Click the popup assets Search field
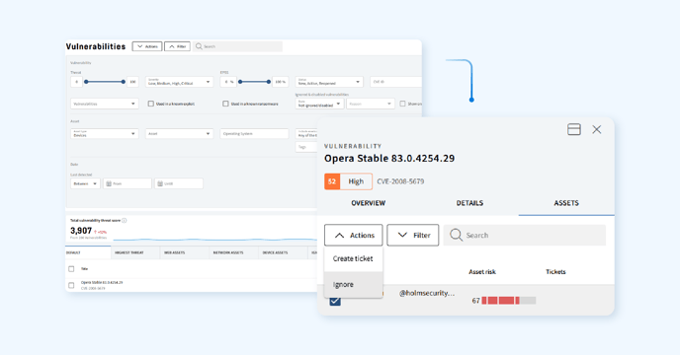 point(524,235)
